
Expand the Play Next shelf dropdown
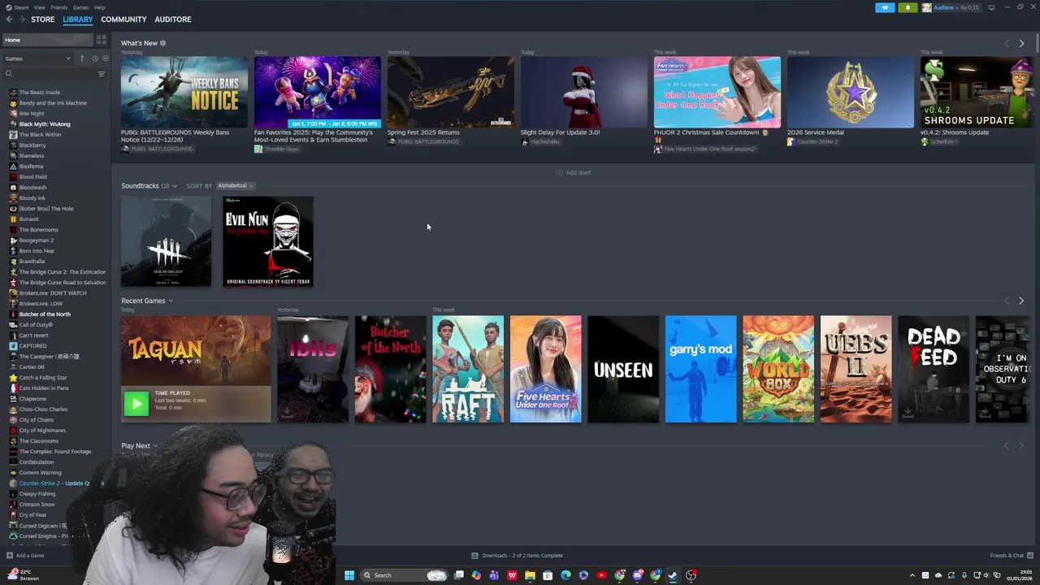155,446
